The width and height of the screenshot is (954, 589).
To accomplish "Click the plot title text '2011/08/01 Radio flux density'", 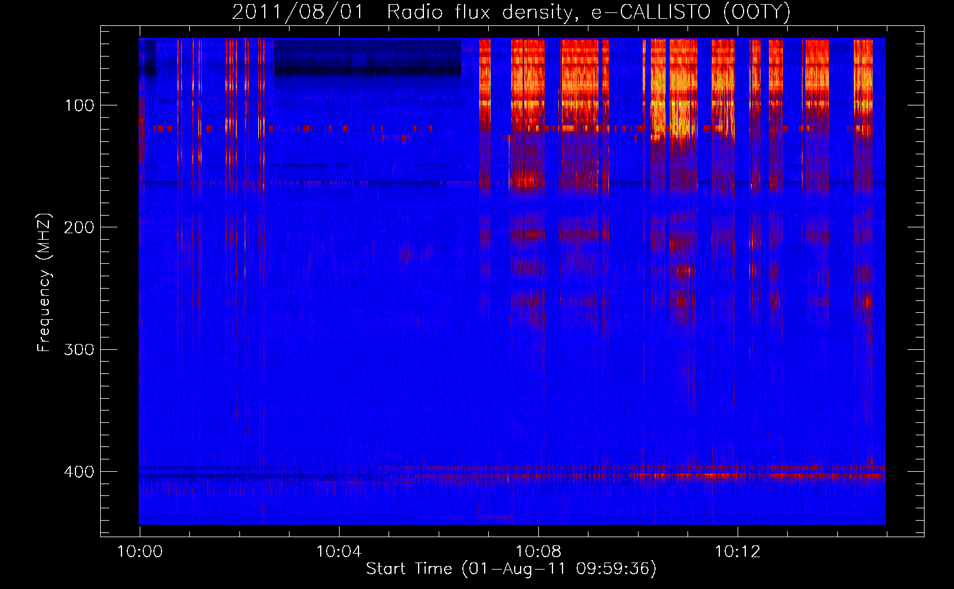I will pos(404,12).
